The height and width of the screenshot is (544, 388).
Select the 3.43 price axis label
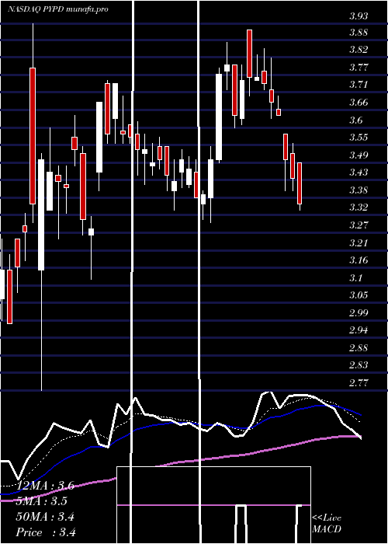pos(359,173)
